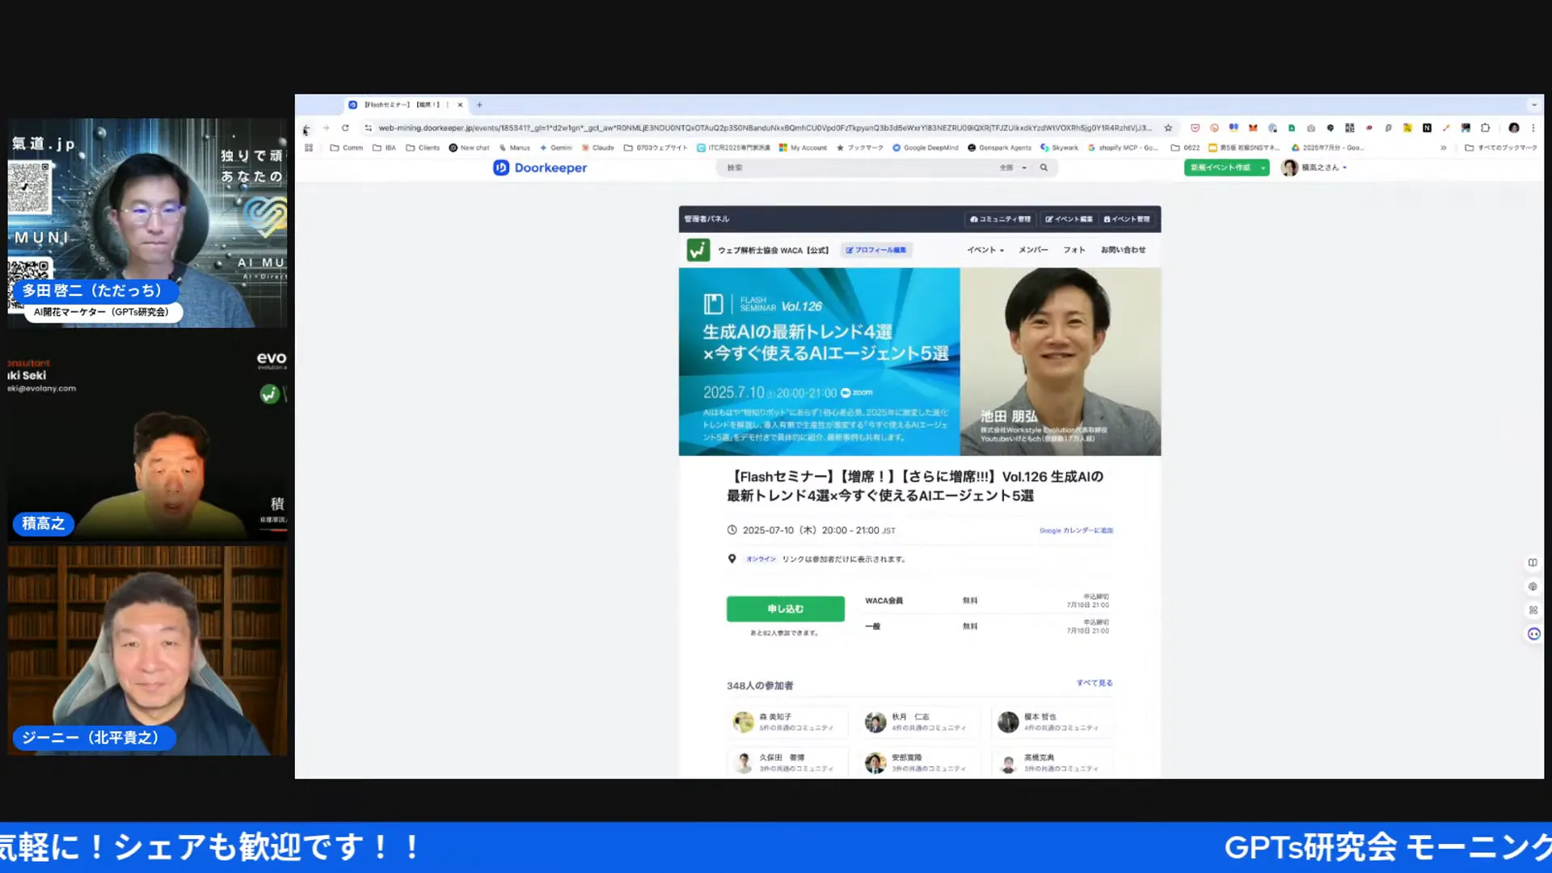The width and height of the screenshot is (1552, 873).
Task: Open the Skywork bookmark
Action: [1059, 148]
